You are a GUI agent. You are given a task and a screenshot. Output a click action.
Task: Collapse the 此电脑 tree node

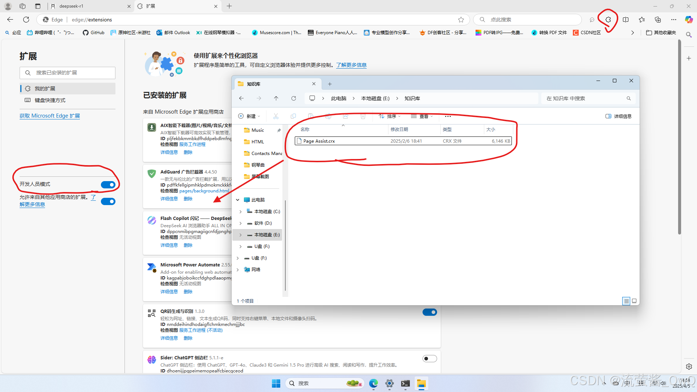click(238, 200)
